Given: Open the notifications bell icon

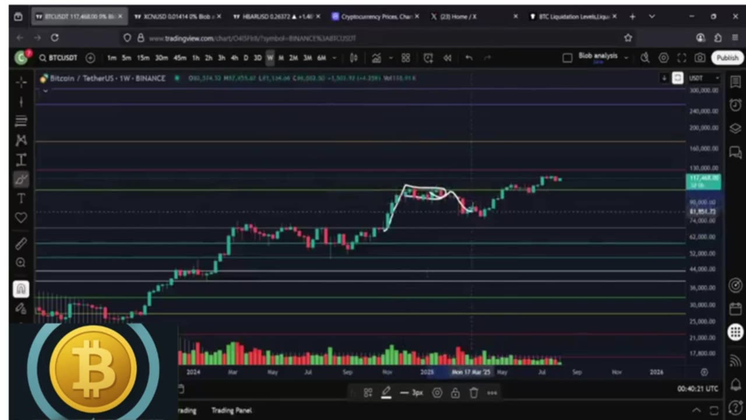Looking at the screenshot, I should click(735, 384).
